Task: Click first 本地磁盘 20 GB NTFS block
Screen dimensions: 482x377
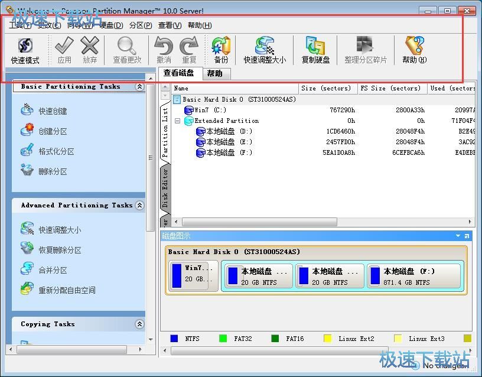Action: [x=259, y=276]
